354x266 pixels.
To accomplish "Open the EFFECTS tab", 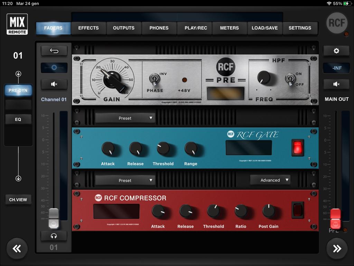I will point(88,28).
